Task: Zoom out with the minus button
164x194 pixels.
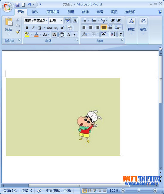Action: (x=123, y=191)
